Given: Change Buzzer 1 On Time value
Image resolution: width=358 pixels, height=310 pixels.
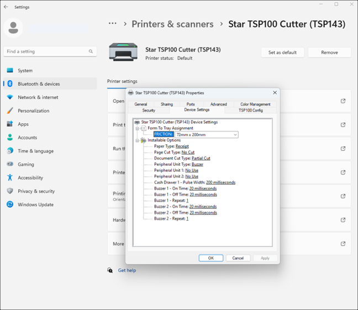Looking at the screenshot, I should [203, 188].
